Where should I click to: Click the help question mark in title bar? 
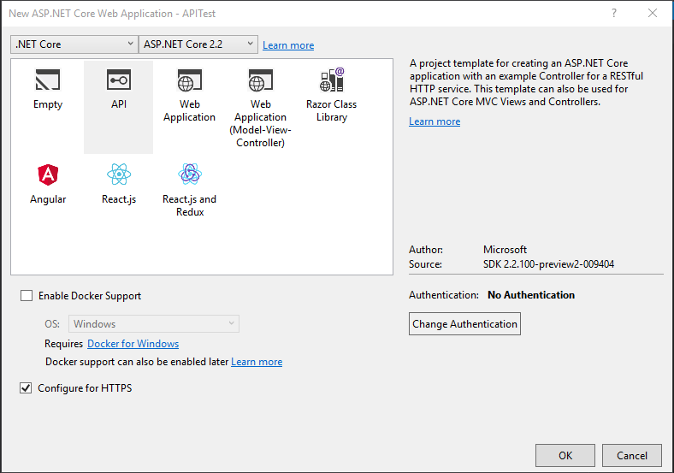coord(613,12)
